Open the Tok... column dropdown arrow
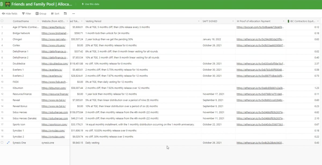 [x=82, y=21]
